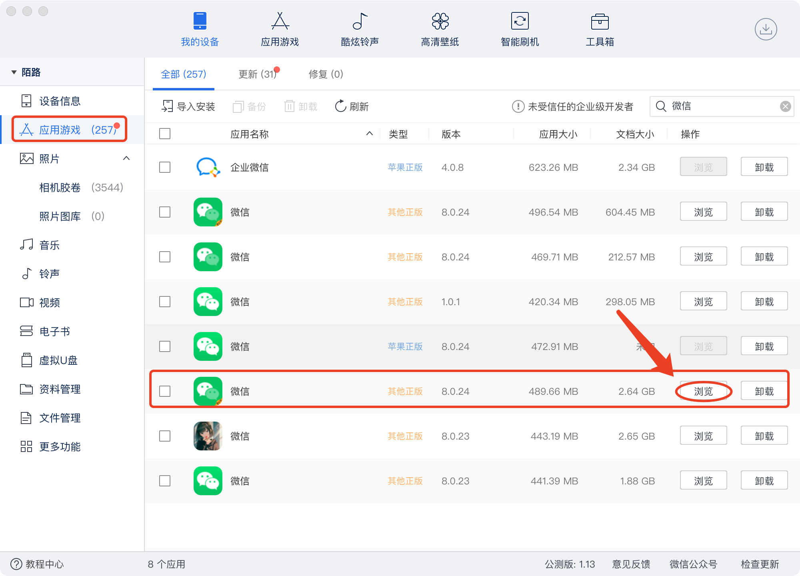
Task: Open the 高清壁纸 wallpaper section
Action: tap(440, 30)
